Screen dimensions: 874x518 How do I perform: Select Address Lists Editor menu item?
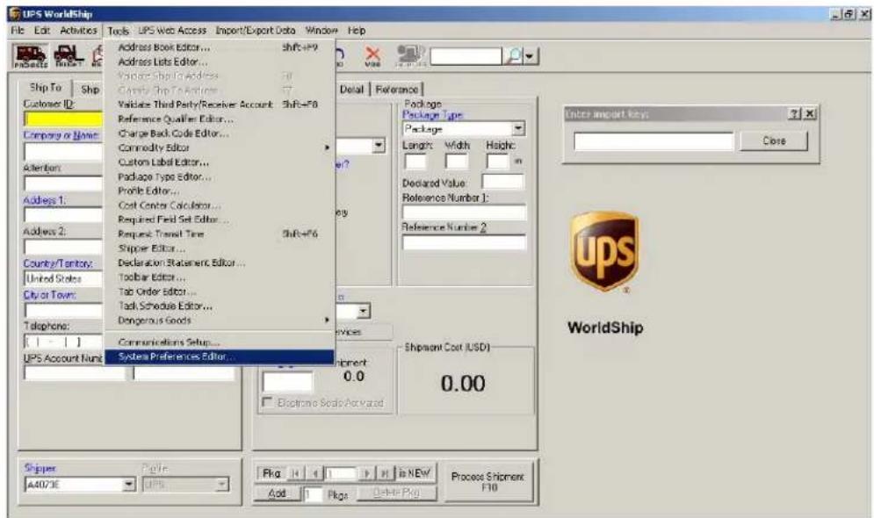(220, 61)
